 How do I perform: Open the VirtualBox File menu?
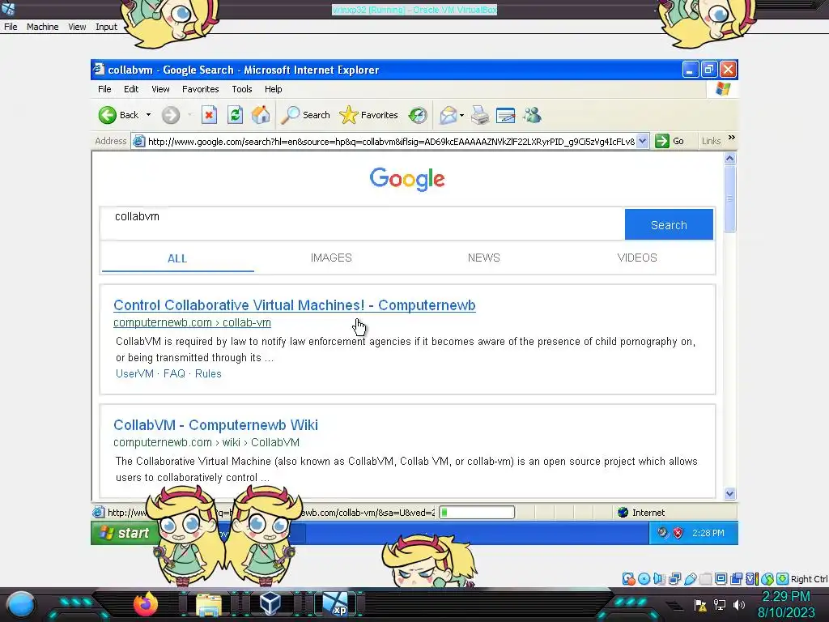coord(11,27)
